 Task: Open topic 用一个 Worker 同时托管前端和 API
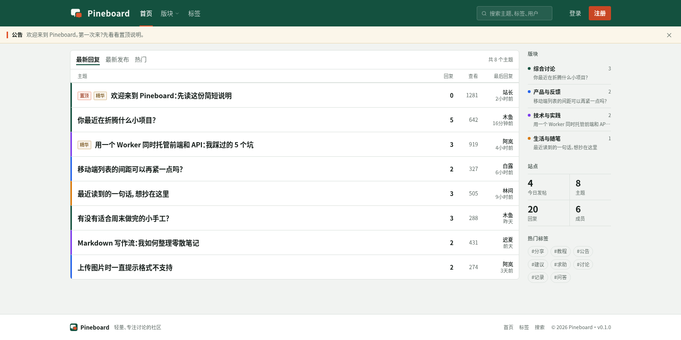point(174,144)
